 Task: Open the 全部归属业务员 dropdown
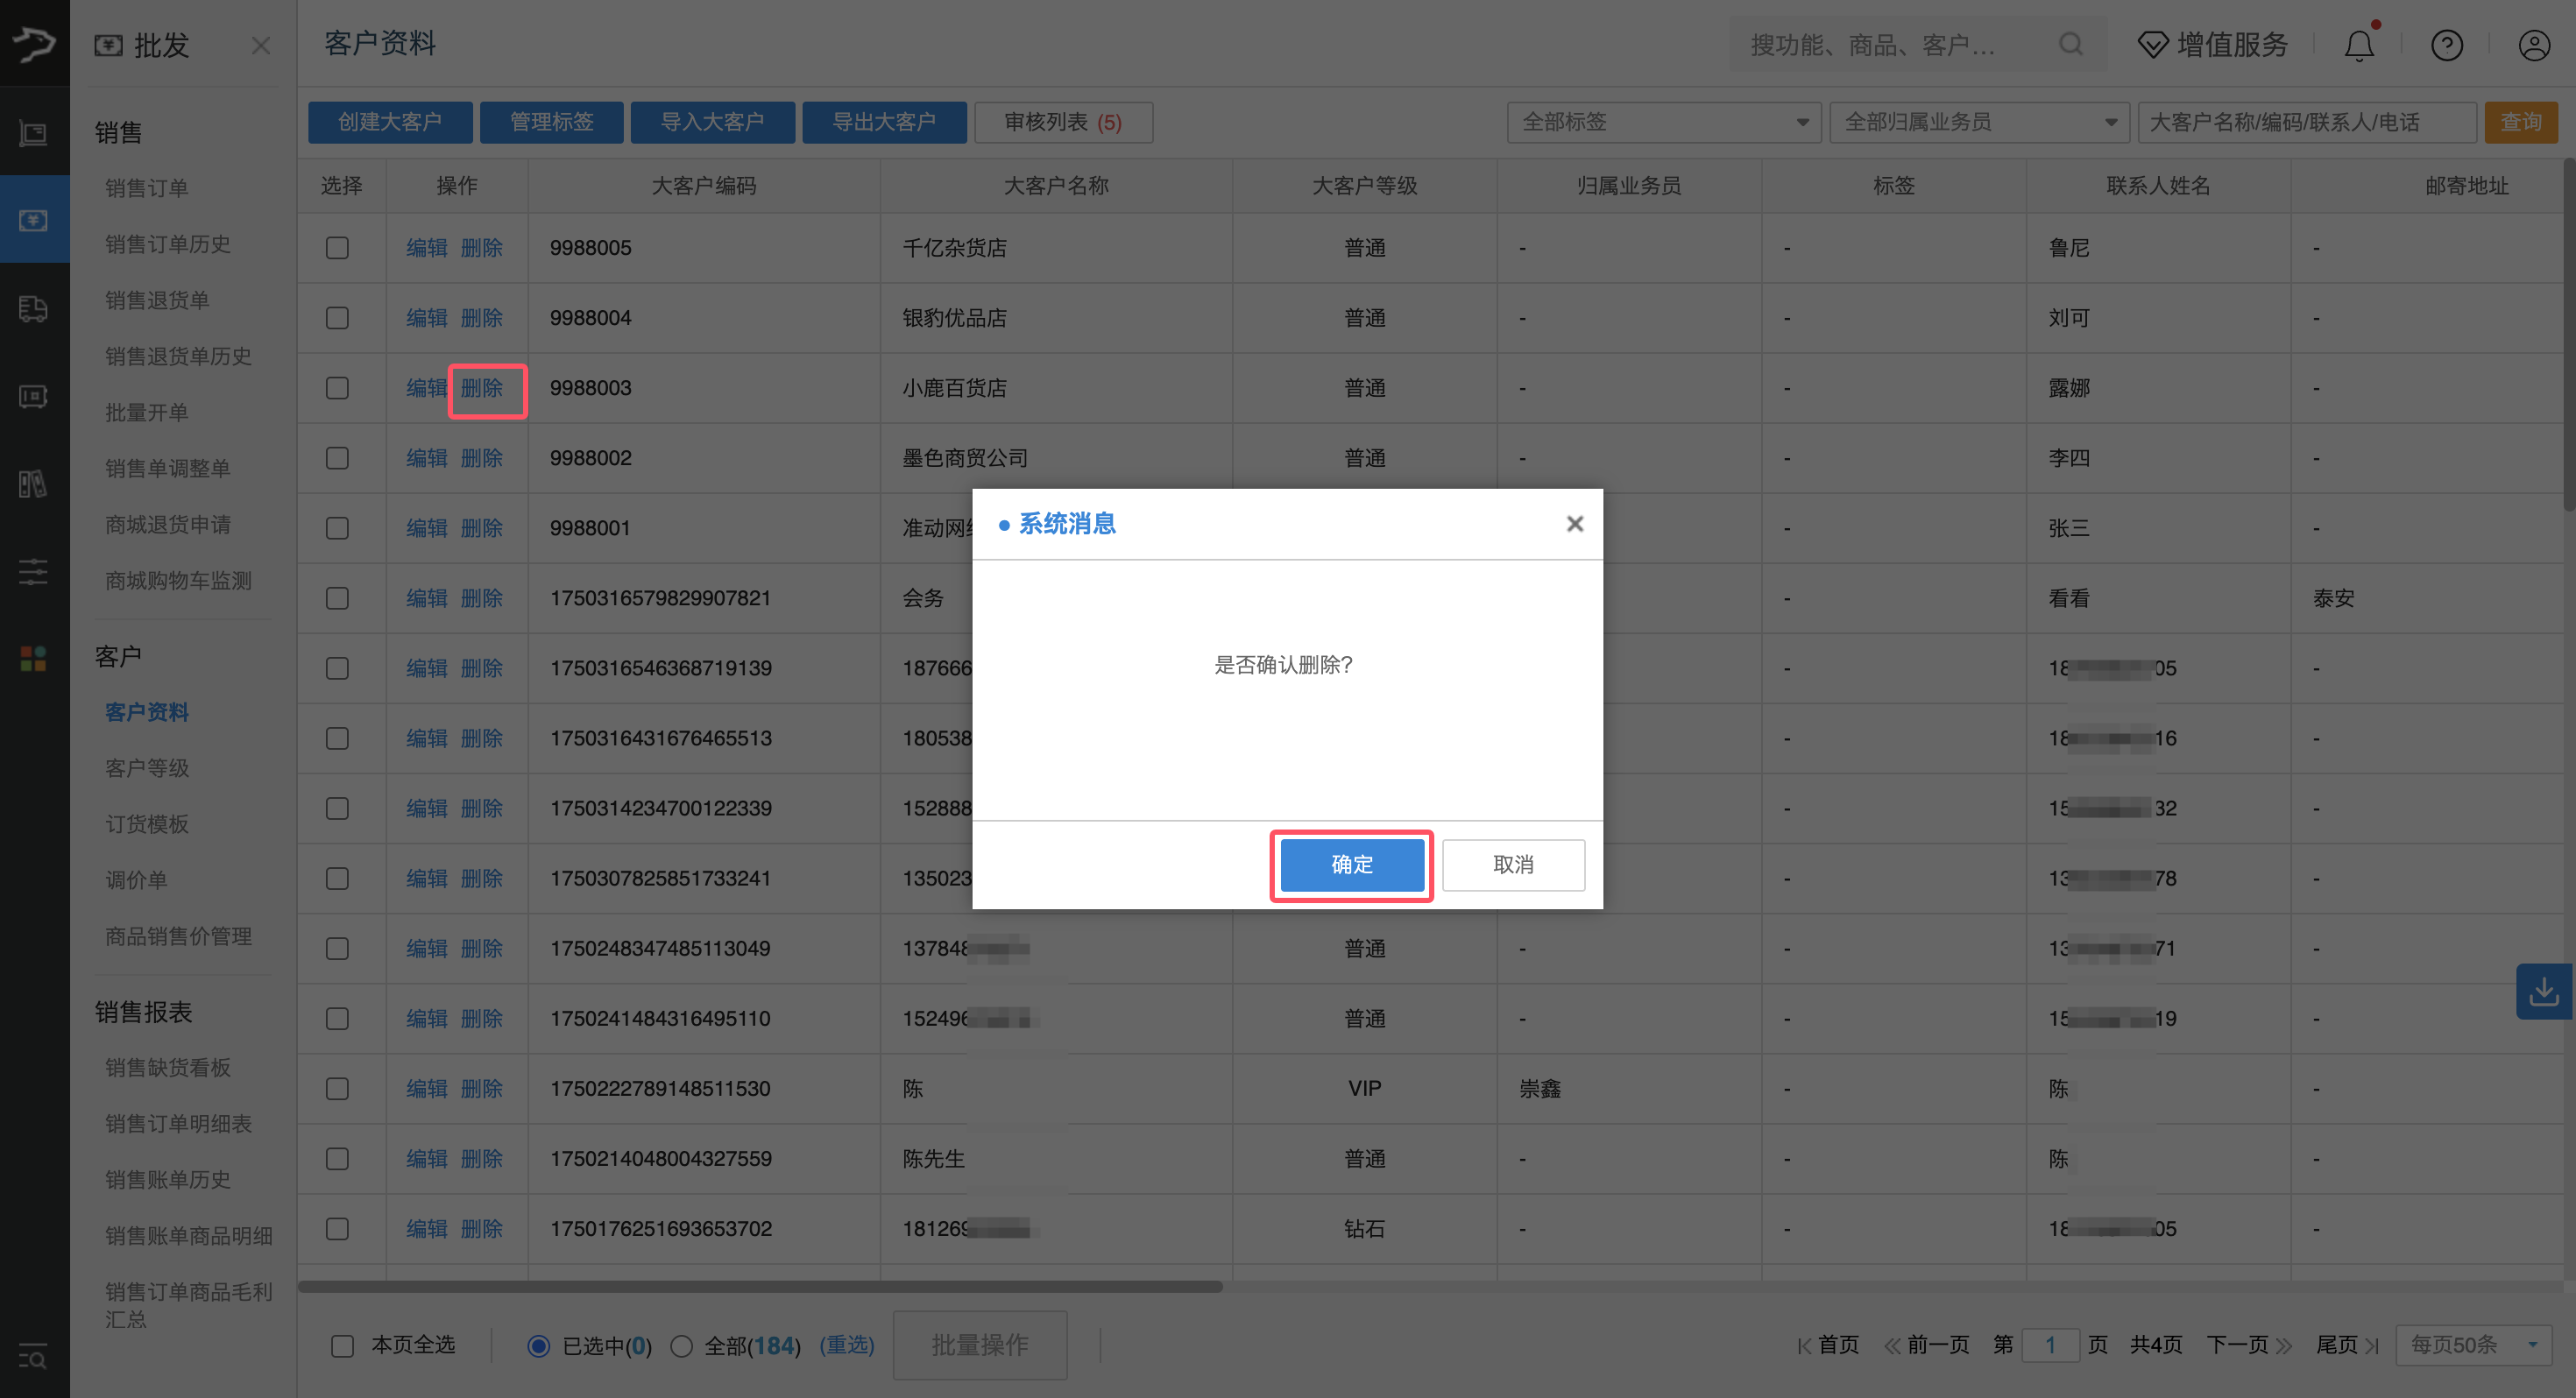click(1978, 122)
